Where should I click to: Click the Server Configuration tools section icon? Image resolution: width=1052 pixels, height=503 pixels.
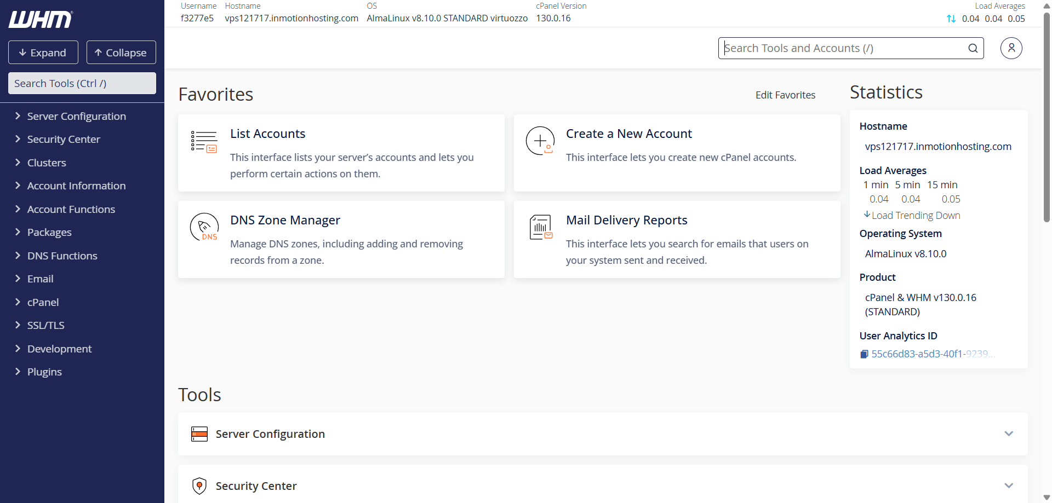pos(199,434)
